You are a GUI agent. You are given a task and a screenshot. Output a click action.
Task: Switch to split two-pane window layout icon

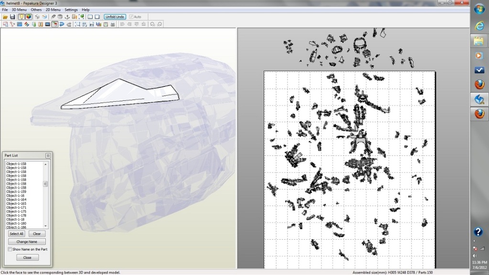coord(90,17)
